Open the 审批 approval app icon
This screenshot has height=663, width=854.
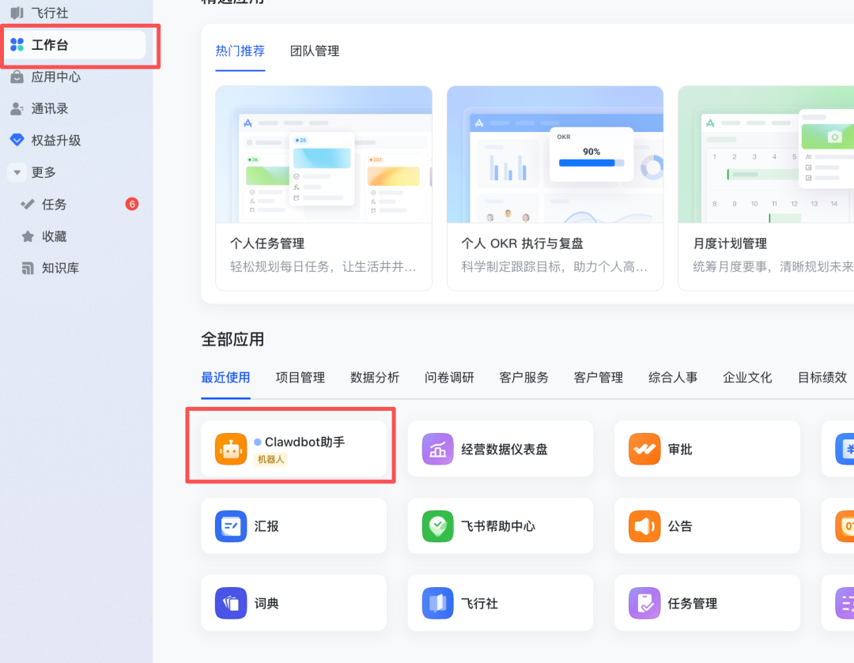tap(644, 449)
